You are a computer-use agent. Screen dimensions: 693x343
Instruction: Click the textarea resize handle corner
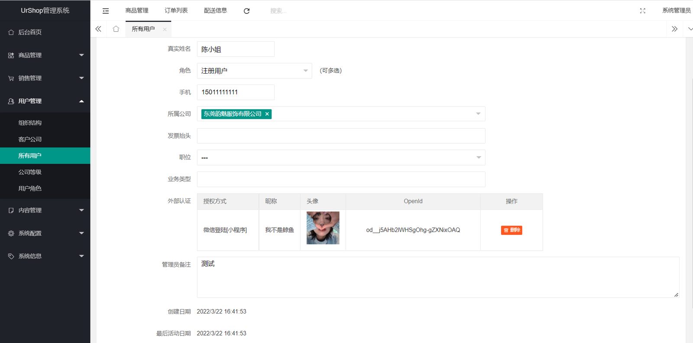click(x=676, y=295)
